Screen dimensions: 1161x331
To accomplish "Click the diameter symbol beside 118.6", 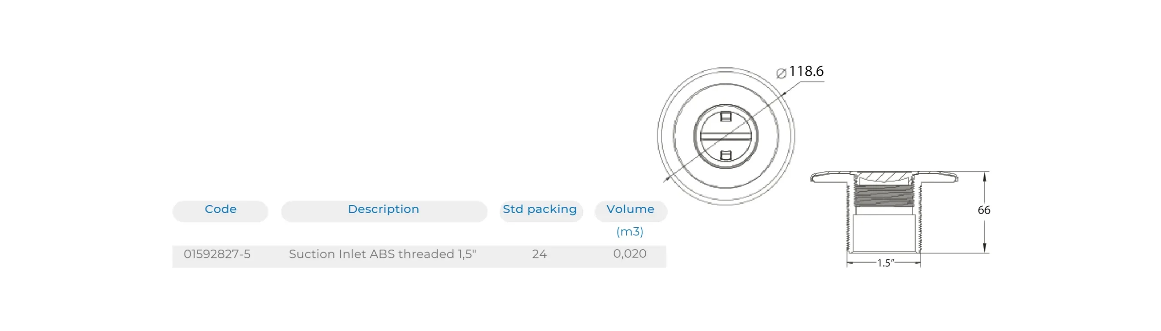I will (x=781, y=73).
